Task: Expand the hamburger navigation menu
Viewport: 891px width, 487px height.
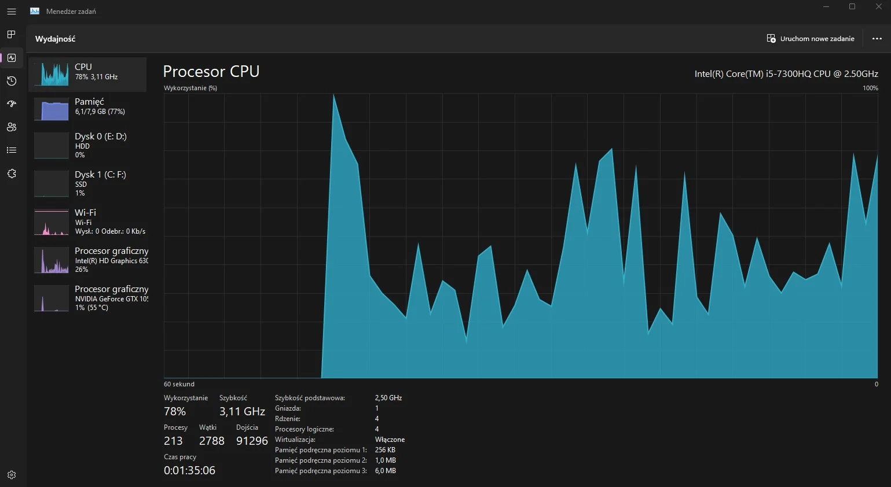Action: [x=12, y=12]
